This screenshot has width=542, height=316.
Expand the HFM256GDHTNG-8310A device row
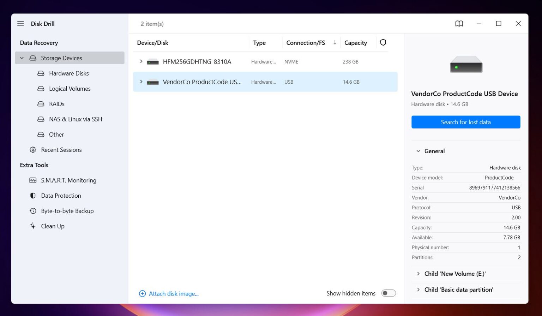click(141, 61)
